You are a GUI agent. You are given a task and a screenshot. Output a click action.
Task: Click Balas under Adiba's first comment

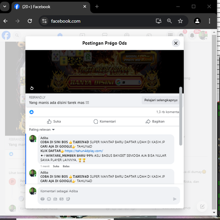pyautogui.click(x=66, y=166)
